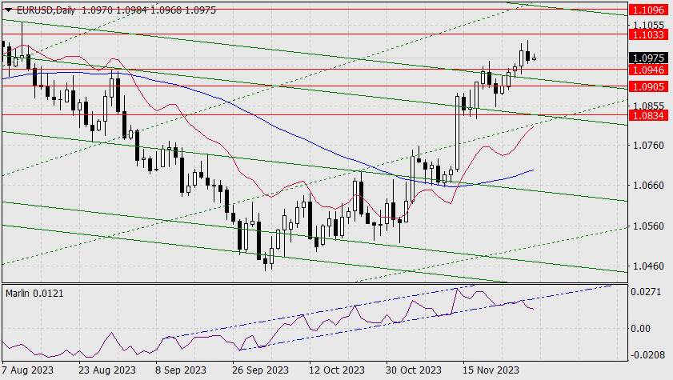Image resolution: width=673 pixels, height=380 pixels.
Task: Click the 0.0271 Marlin scale value
Action: tap(646, 292)
